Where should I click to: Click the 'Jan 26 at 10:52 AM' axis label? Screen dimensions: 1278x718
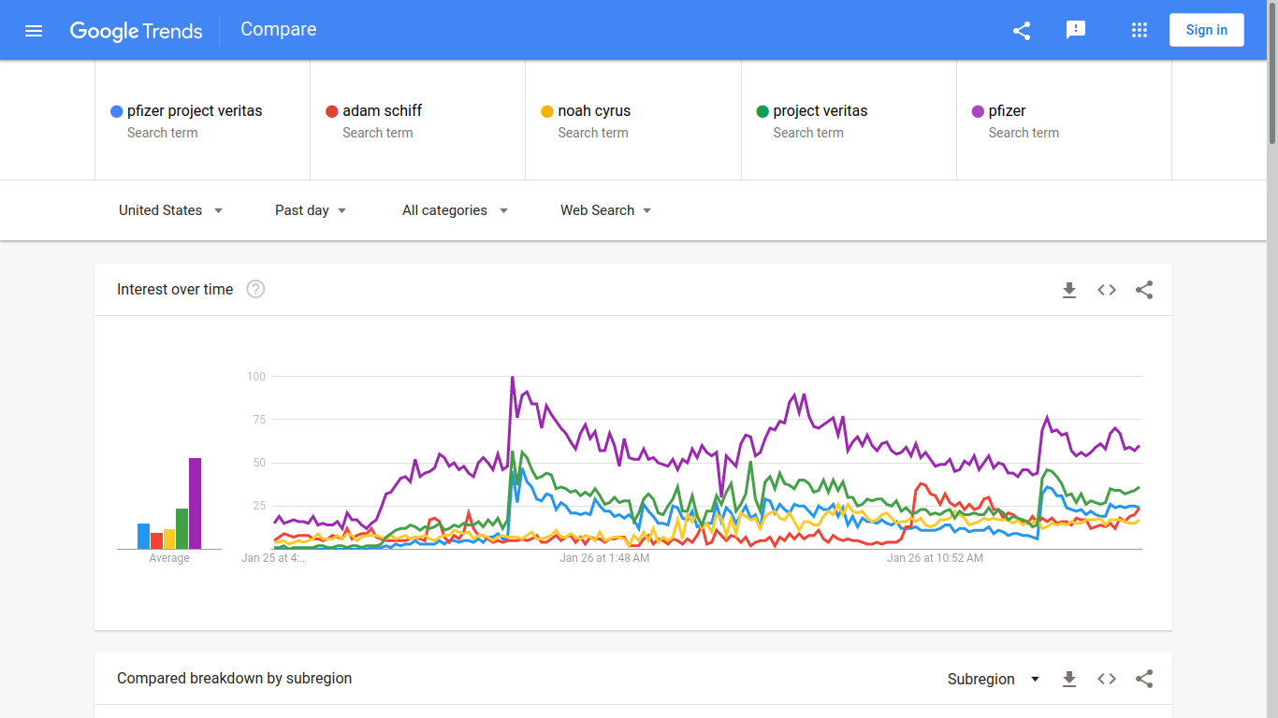click(935, 558)
